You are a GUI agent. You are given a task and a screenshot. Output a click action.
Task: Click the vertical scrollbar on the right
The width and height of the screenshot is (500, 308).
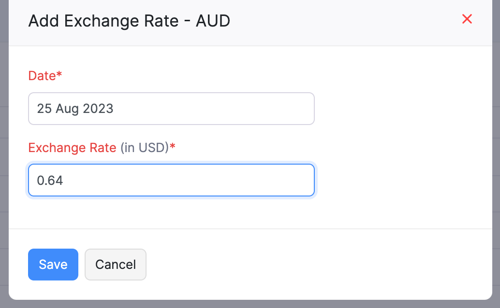click(x=497, y=145)
